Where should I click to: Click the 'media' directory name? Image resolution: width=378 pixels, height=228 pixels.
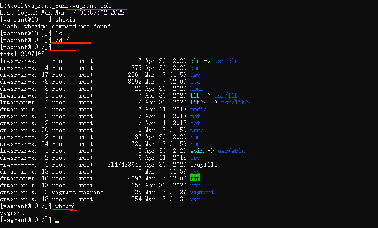coord(198,109)
